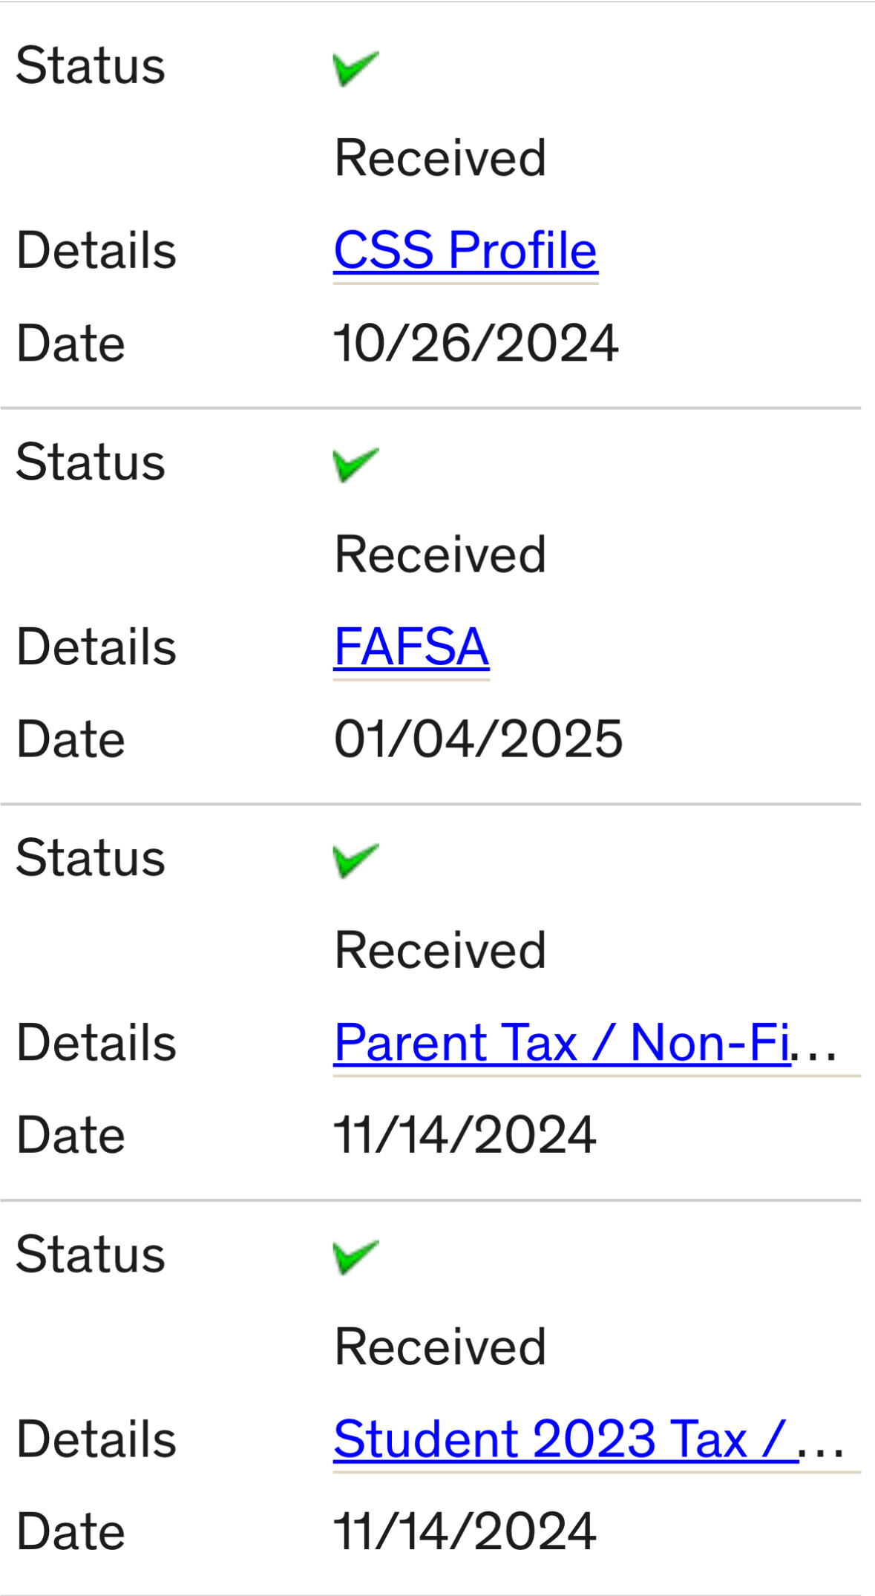Click Student 2023 Tax date 11/14/2024
Image resolution: width=875 pixels, height=1596 pixels.
pos(465,1531)
